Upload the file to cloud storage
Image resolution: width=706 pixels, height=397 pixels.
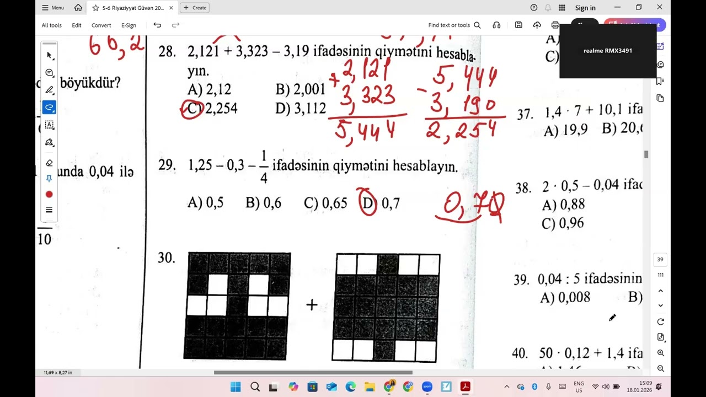coord(537,25)
